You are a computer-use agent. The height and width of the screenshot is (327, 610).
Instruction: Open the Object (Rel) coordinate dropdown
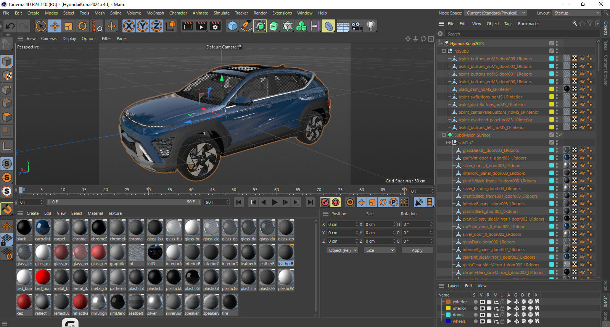pyautogui.click(x=342, y=250)
